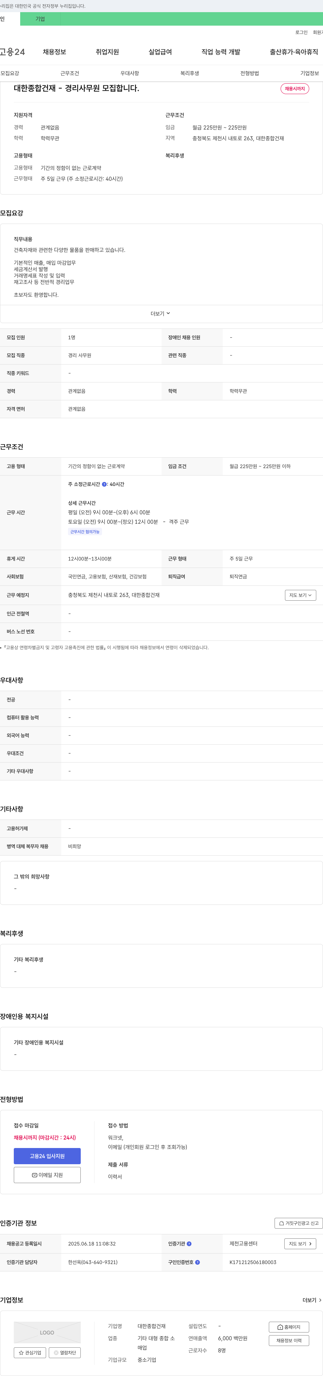Image resolution: width=323 pixels, height=1376 pixels.
Task: Open the 기업 top tab
Action: pyautogui.click(x=40, y=19)
